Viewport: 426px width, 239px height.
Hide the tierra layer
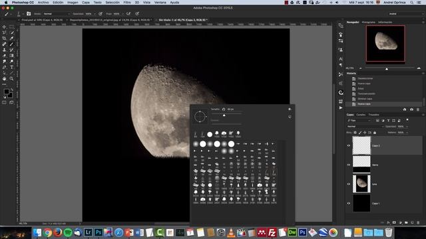click(x=349, y=165)
